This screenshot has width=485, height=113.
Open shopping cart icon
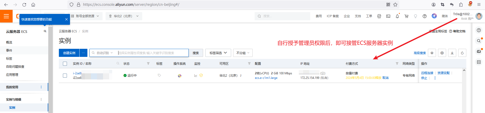406,16
